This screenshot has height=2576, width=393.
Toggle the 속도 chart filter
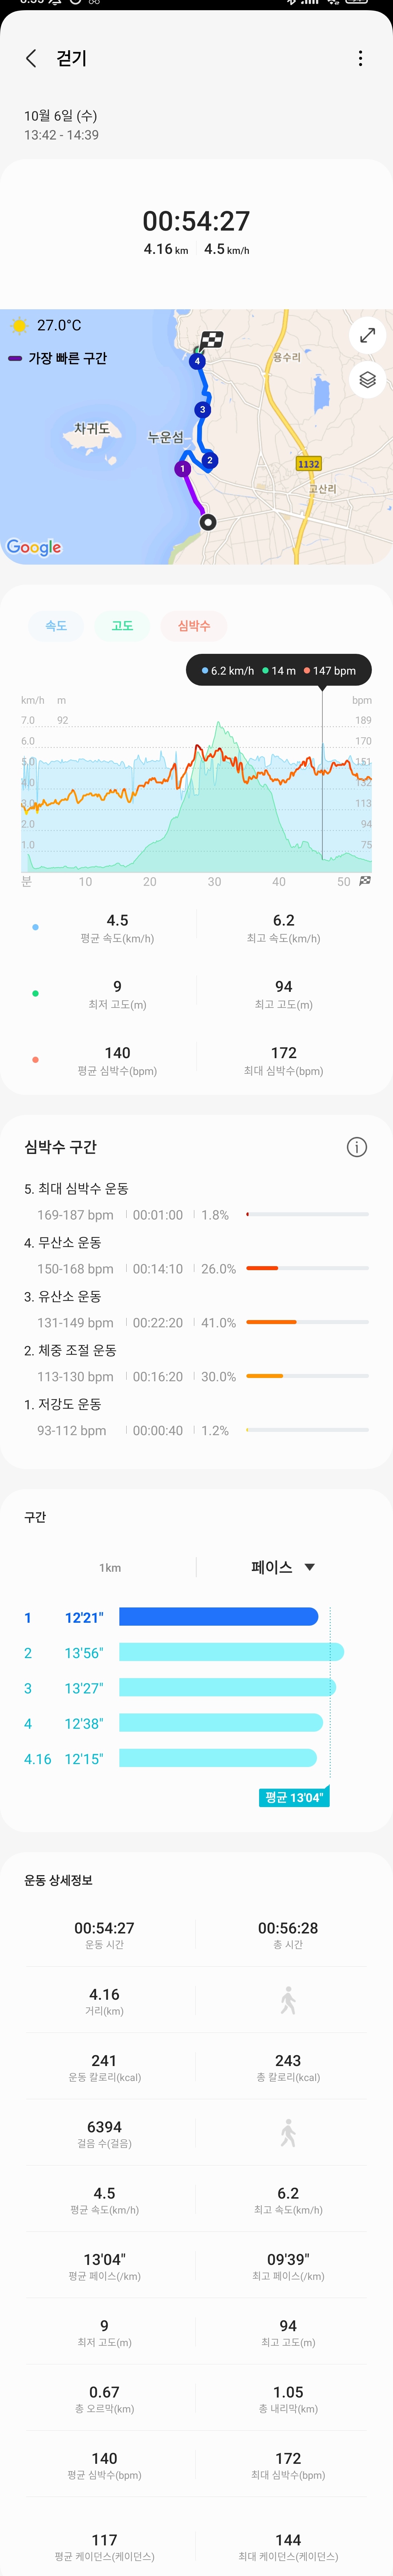(x=56, y=626)
